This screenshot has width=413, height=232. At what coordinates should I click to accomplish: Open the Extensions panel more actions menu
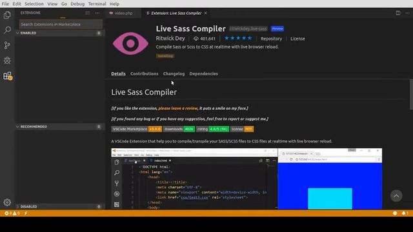click(x=97, y=13)
